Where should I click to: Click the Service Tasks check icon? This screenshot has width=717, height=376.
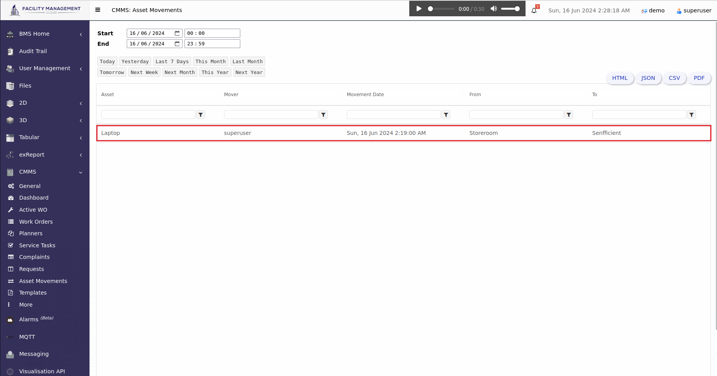point(11,245)
